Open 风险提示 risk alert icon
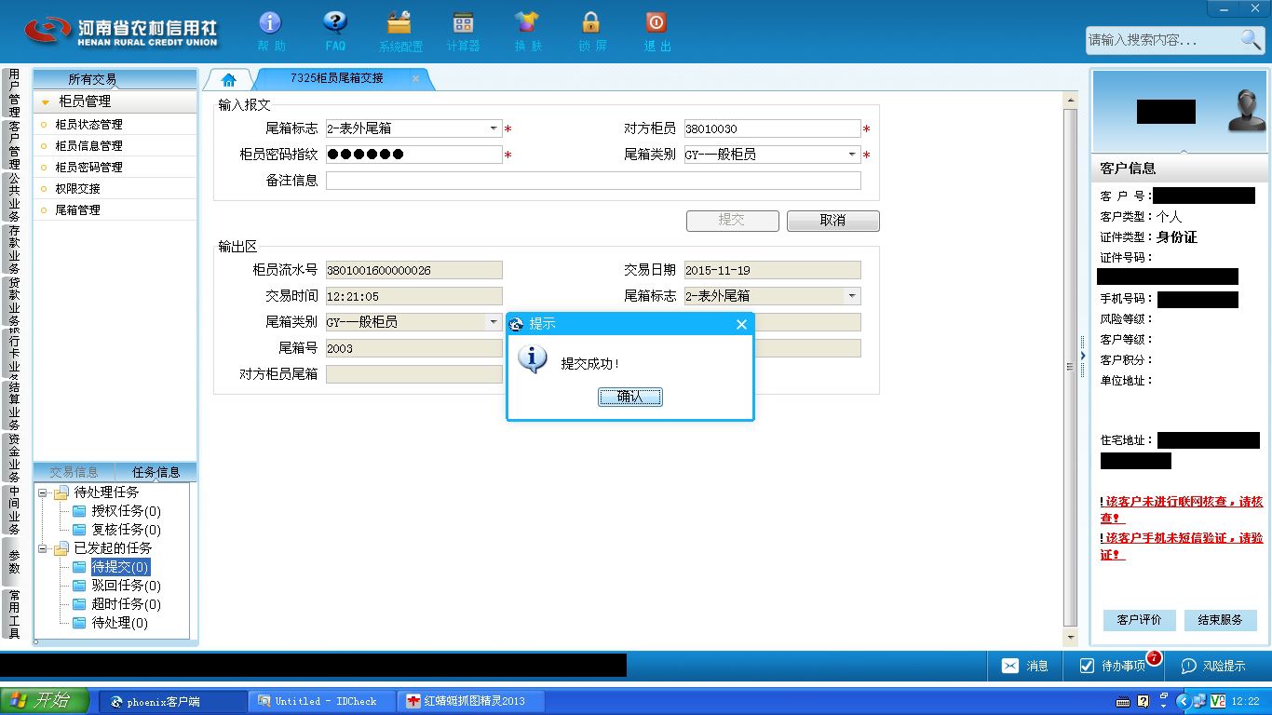The width and height of the screenshot is (1272, 715). 1188,666
